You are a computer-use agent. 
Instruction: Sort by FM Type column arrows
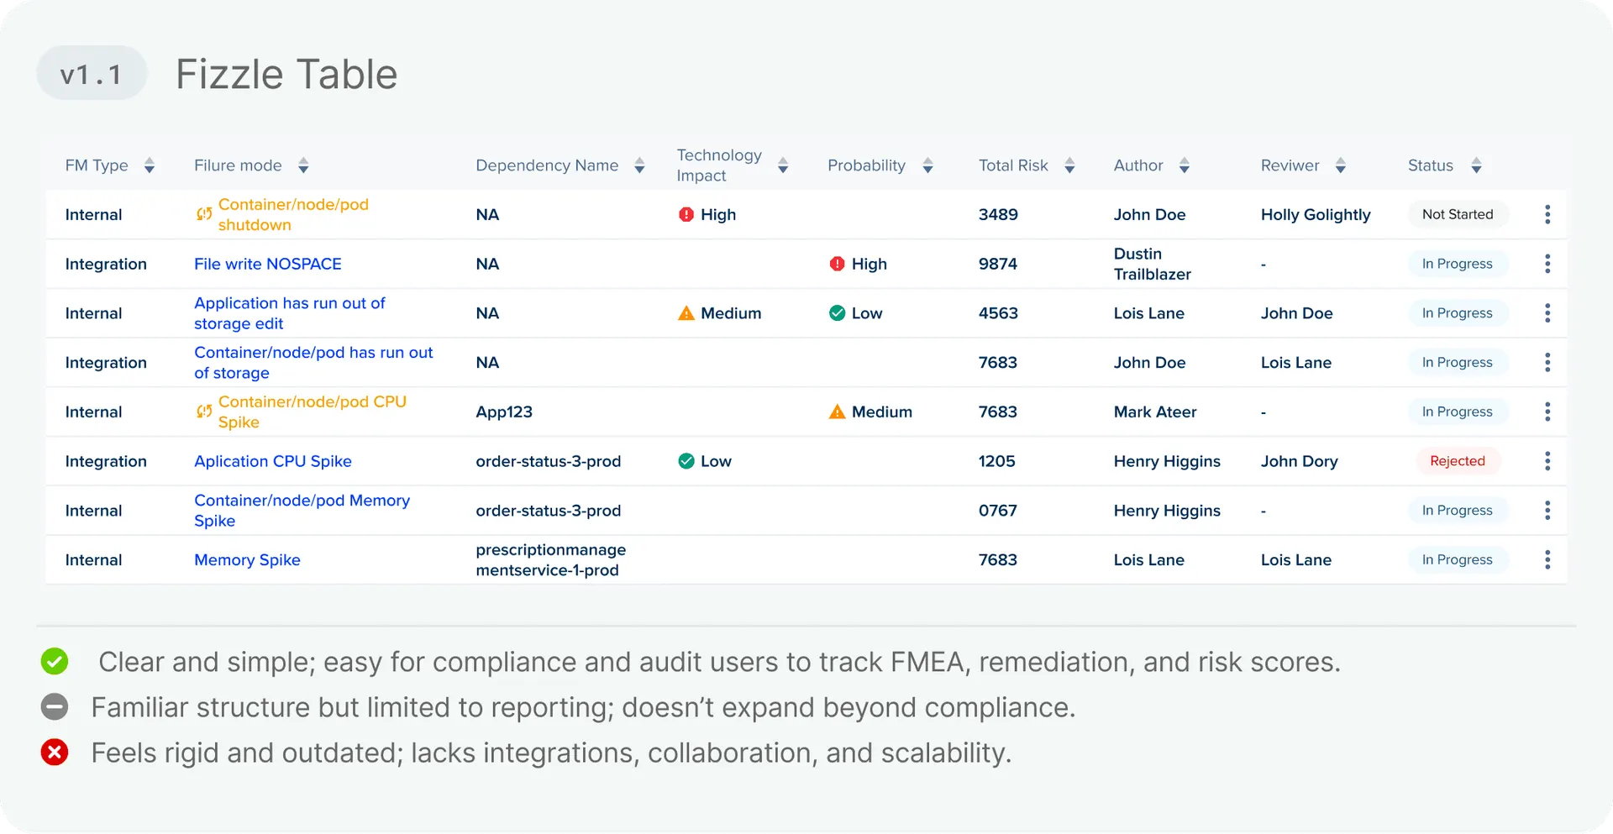point(150,165)
